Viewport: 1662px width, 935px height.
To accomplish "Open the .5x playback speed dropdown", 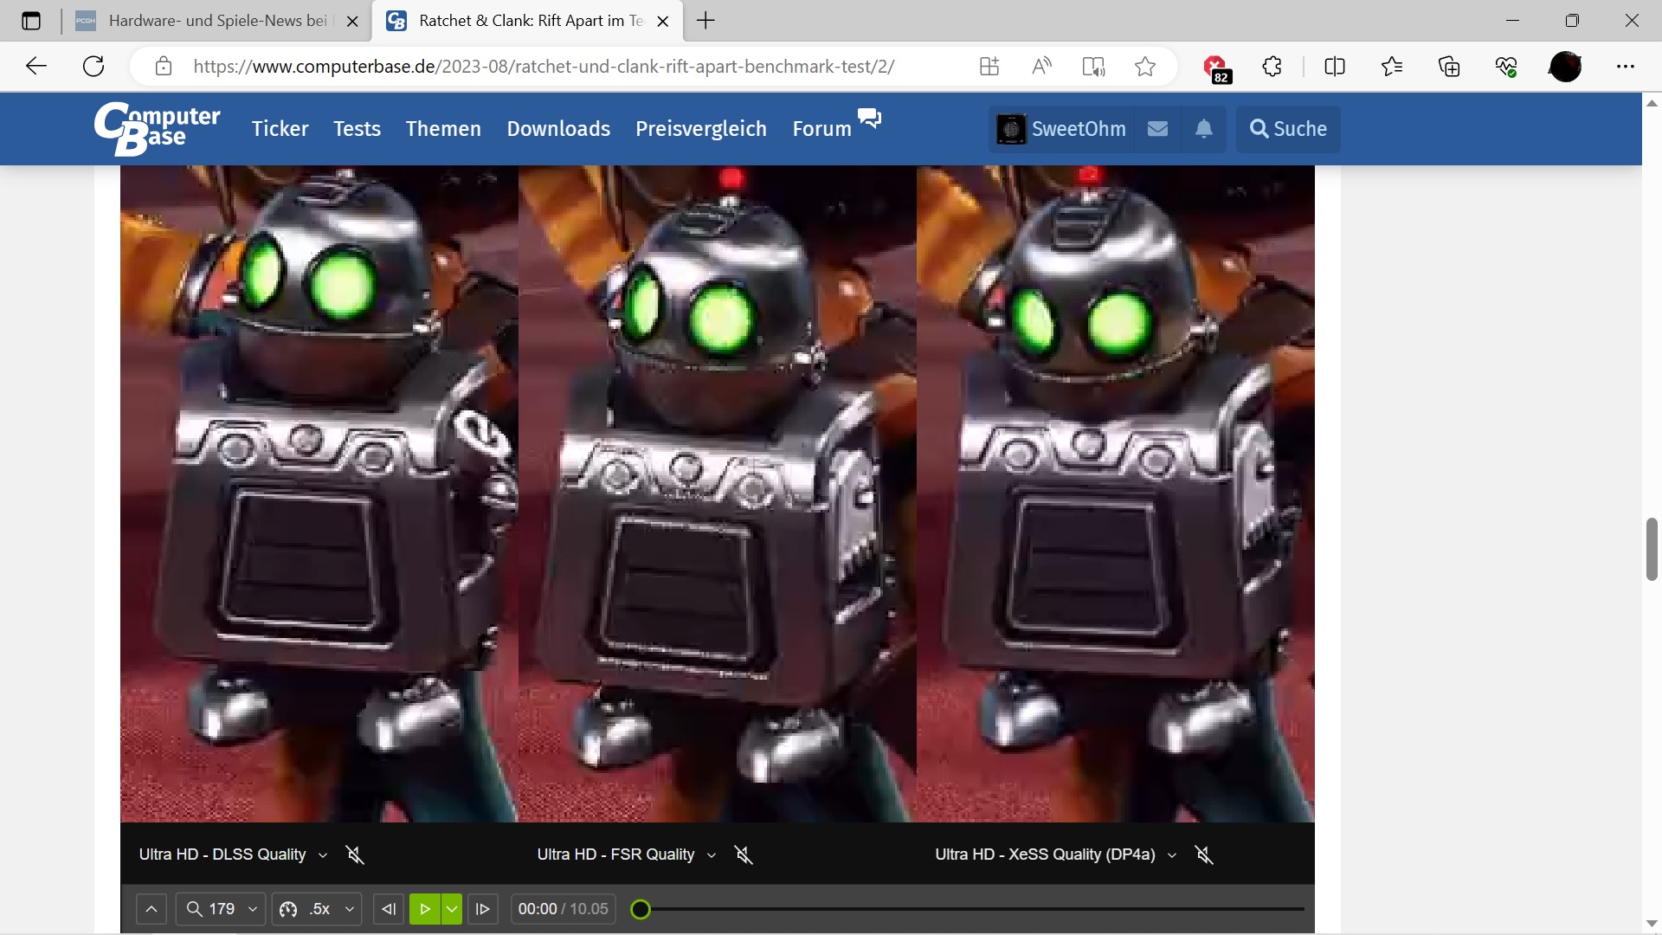I will pyautogui.click(x=317, y=909).
